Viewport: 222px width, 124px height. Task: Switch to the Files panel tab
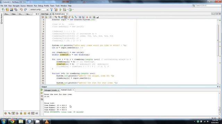14,14
